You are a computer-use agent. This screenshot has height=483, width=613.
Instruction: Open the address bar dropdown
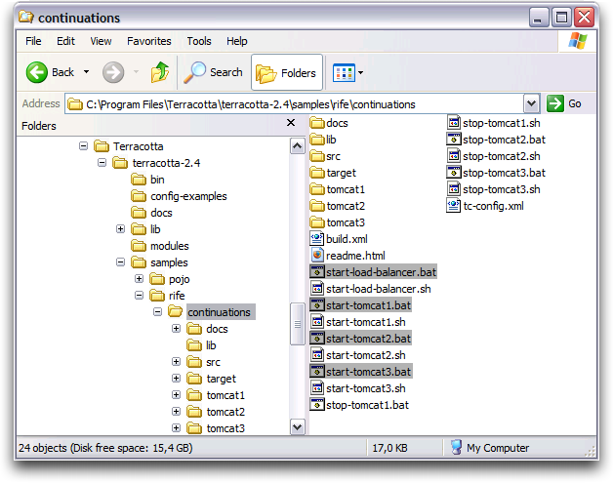pyautogui.click(x=531, y=104)
